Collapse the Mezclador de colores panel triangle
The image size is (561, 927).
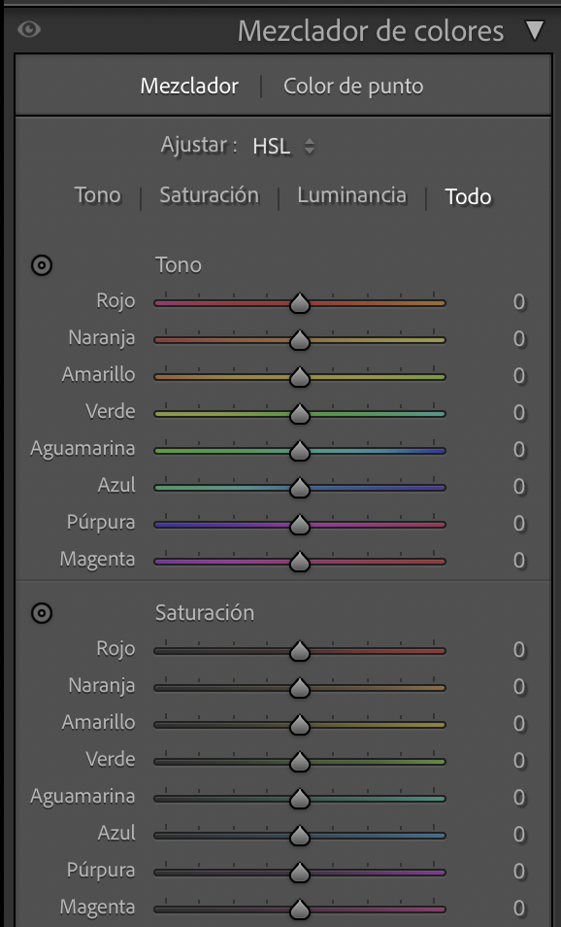(535, 30)
